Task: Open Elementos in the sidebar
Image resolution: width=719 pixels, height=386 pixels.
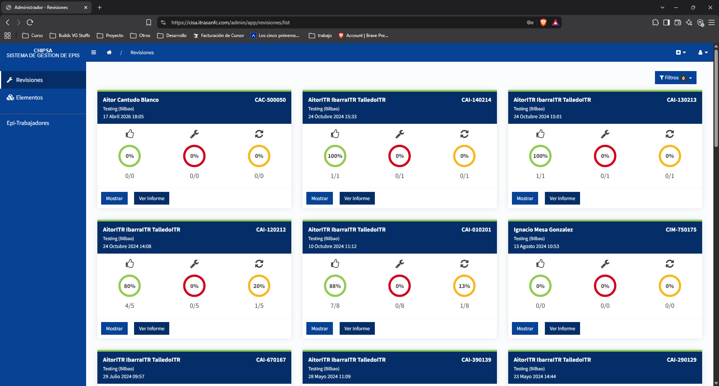Action: [43, 98]
